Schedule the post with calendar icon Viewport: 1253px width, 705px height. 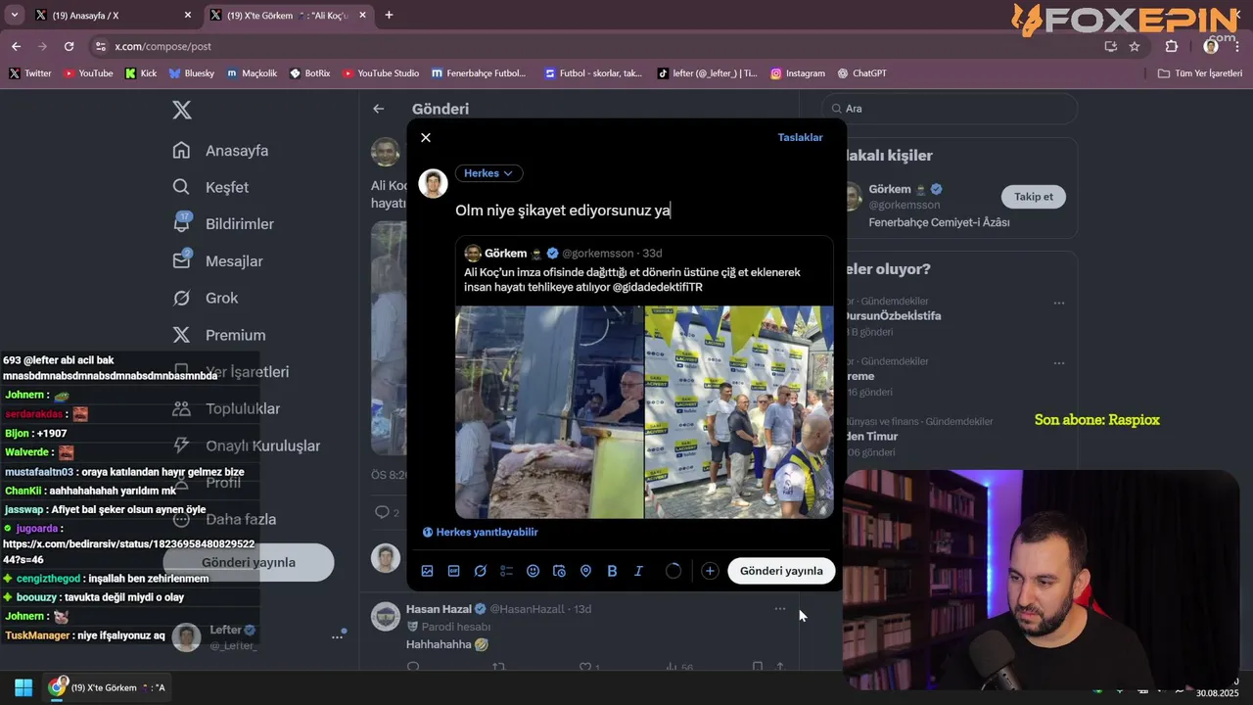(559, 571)
